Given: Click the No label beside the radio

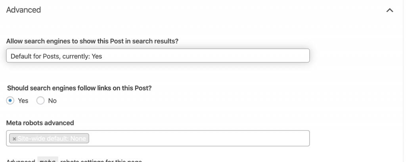Looking at the screenshot, I should pos(52,101).
